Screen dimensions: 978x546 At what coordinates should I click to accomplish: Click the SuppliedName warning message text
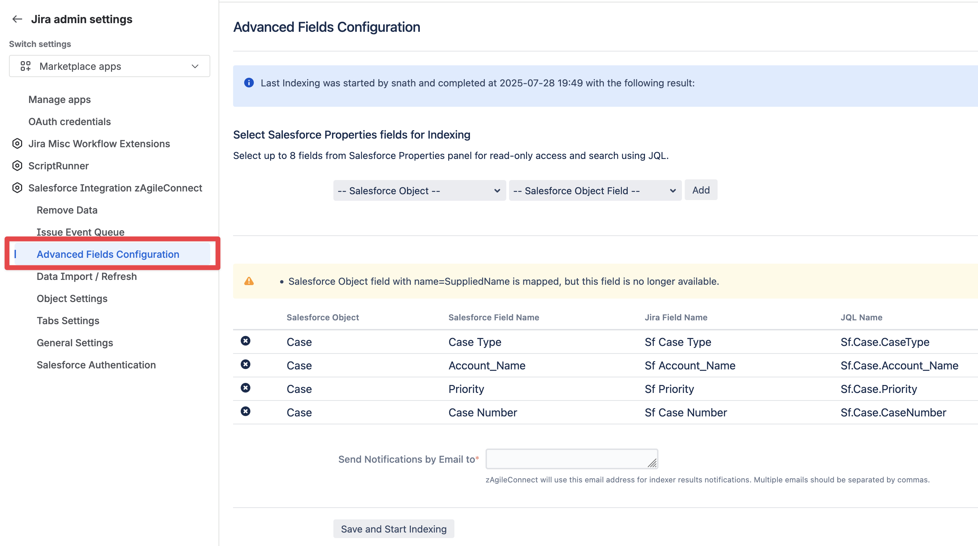point(504,281)
